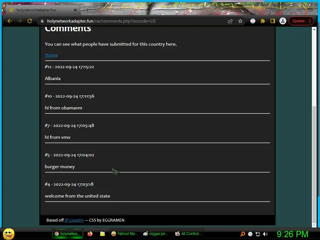Viewport: 320px width, 240px height.
Task: Click the red Update button
Action: [x=298, y=21]
